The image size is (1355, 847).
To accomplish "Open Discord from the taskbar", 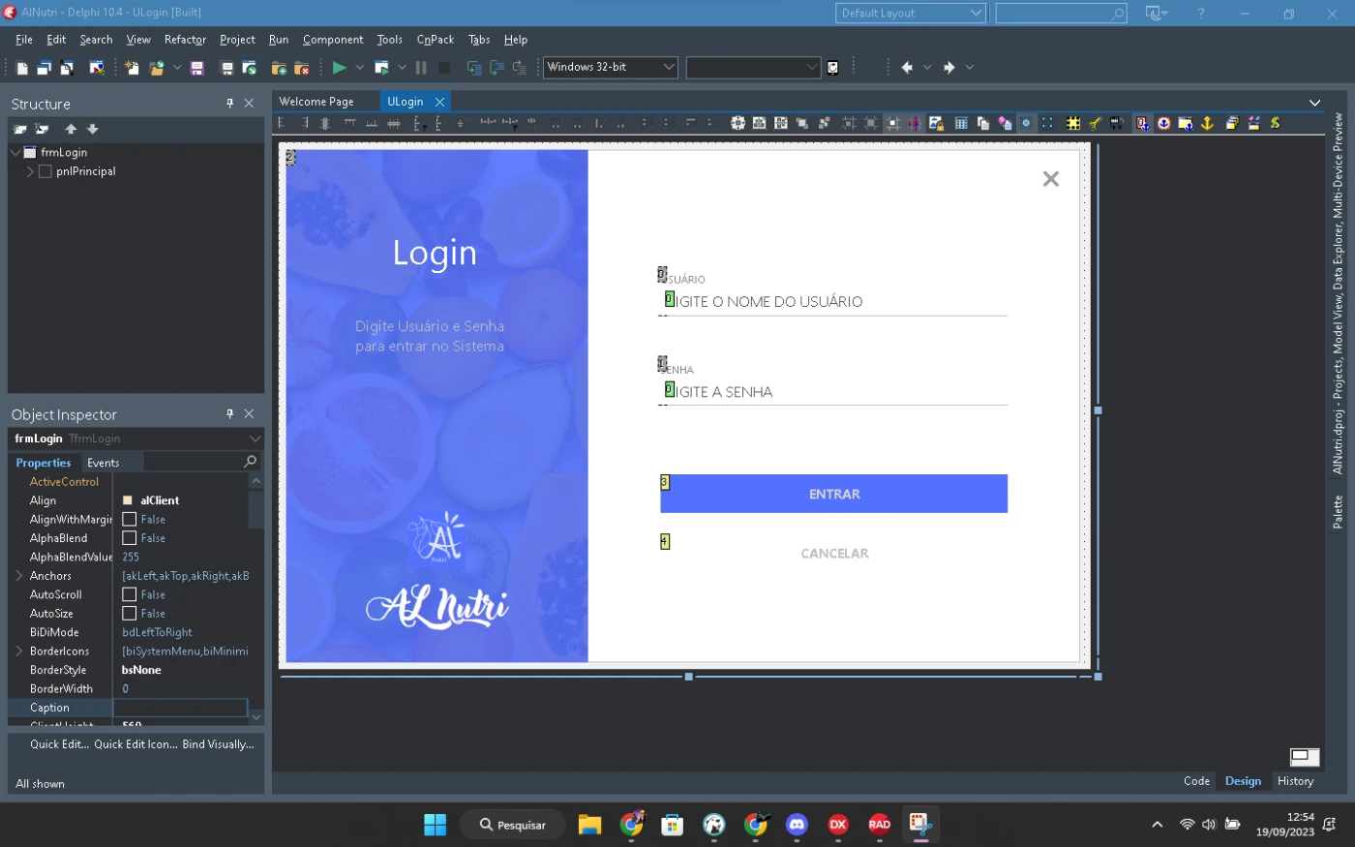I will click(x=797, y=825).
